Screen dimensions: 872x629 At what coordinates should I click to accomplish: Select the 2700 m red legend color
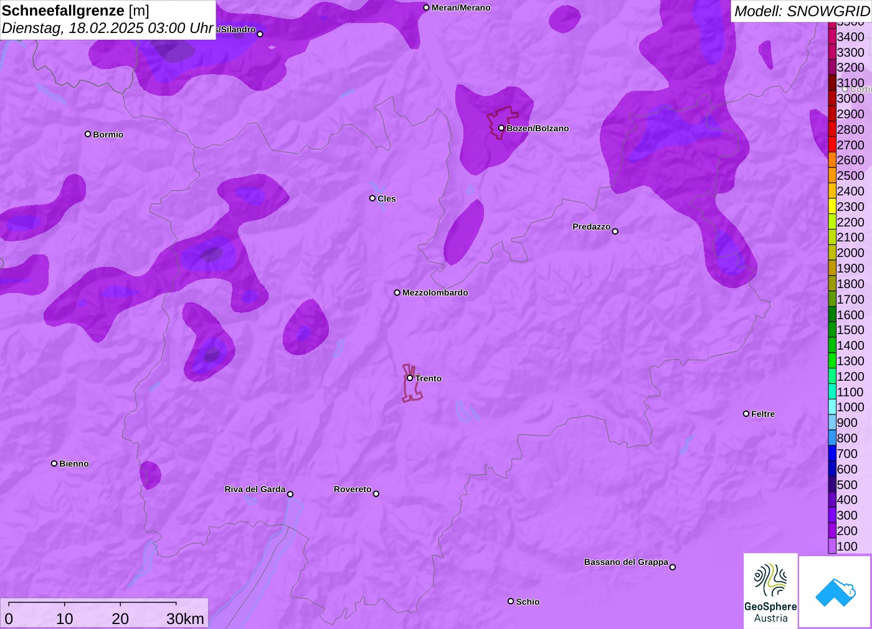(x=832, y=145)
